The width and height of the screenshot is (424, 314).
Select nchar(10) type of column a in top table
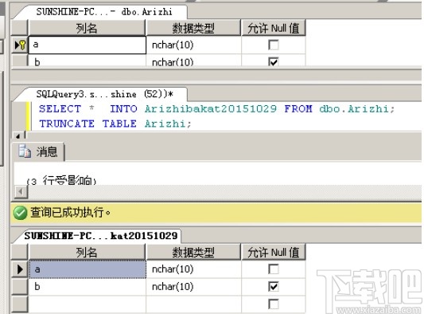click(193, 45)
